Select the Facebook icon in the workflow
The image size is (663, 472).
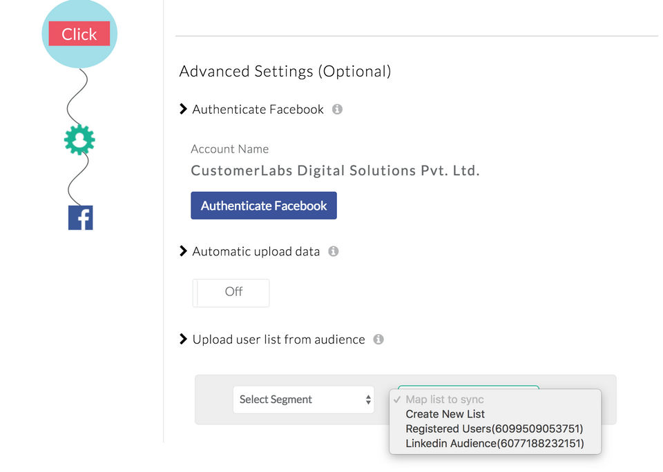tap(80, 217)
